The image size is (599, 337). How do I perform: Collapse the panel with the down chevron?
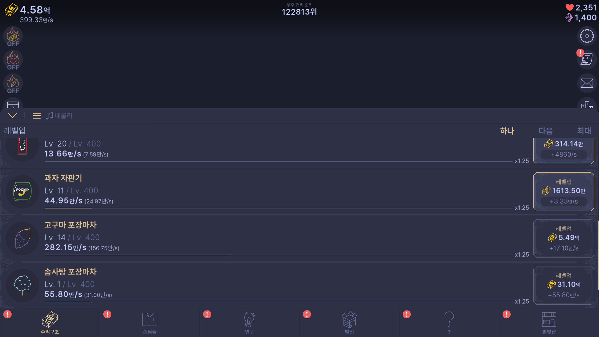click(12, 116)
